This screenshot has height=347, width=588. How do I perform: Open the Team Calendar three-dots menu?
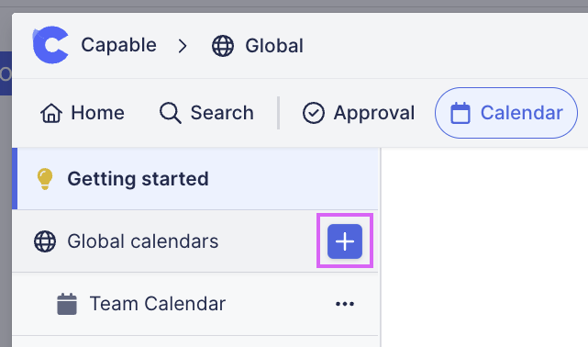tap(345, 304)
